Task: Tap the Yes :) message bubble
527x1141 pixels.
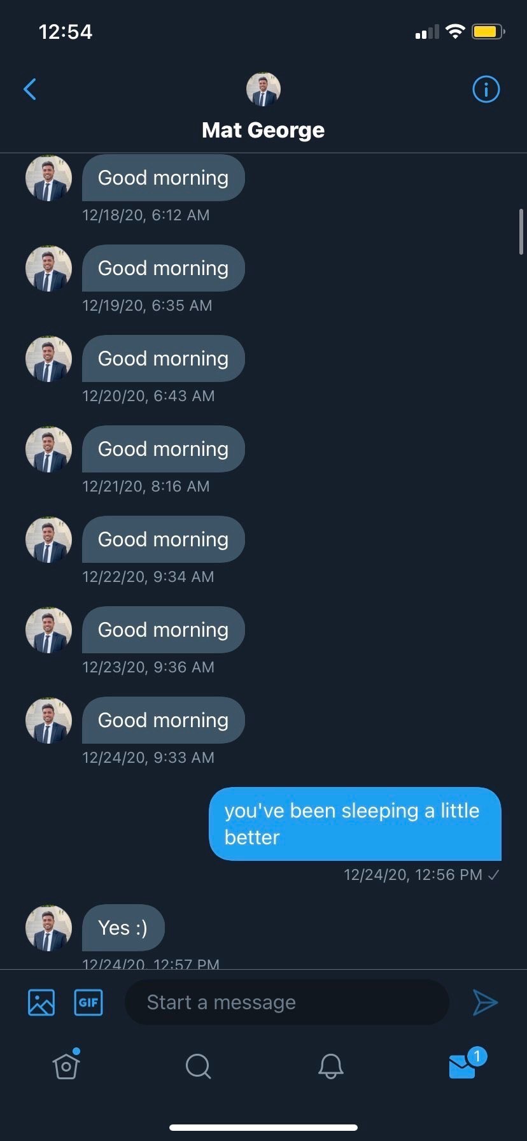Action: tap(123, 928)
